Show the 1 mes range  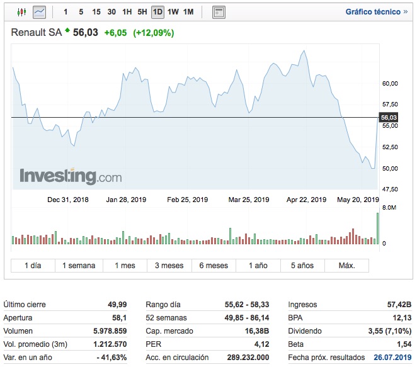click(x=125, y=266)
